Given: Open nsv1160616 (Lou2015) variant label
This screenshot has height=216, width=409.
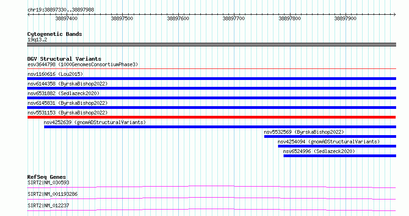Looking at the screenshot, I should tap(55, 74).
